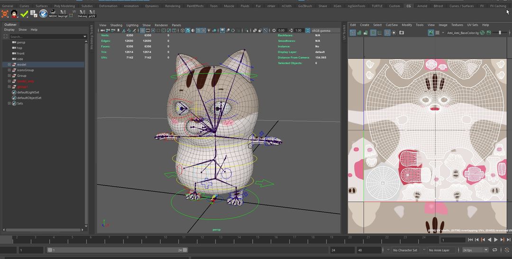Switch to the Rendering shelf tab
This screenshot has height=259, width=512.
pyautogui.click(x=173, y=6)
